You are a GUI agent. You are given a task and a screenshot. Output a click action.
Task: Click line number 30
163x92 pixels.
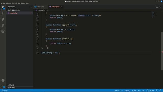point(37,39)
